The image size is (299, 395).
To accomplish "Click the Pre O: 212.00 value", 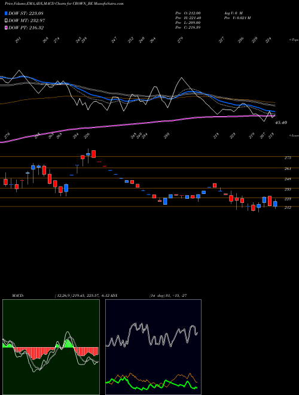I will tap(188, 13).
